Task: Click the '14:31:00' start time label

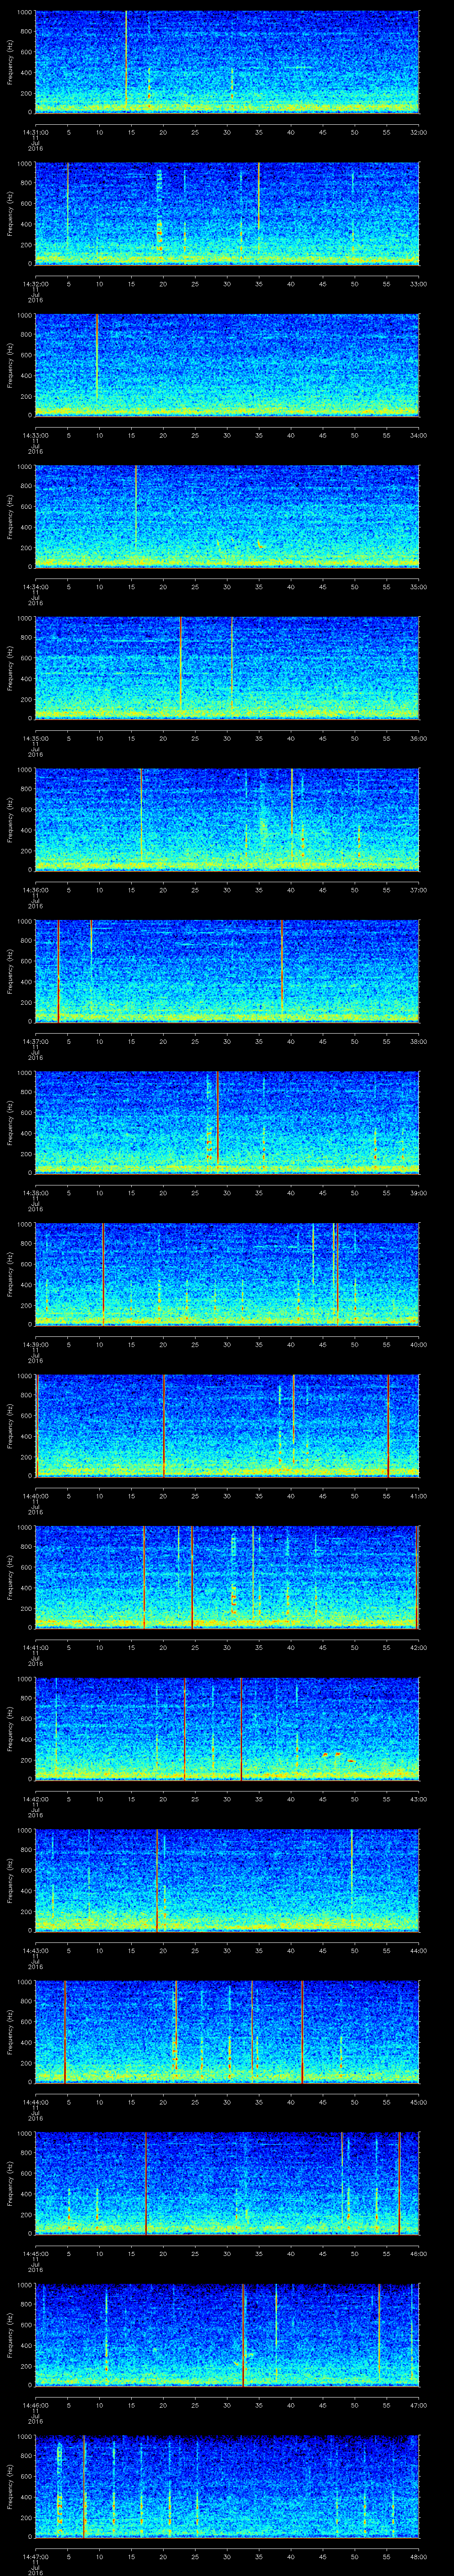Action: 35,132
